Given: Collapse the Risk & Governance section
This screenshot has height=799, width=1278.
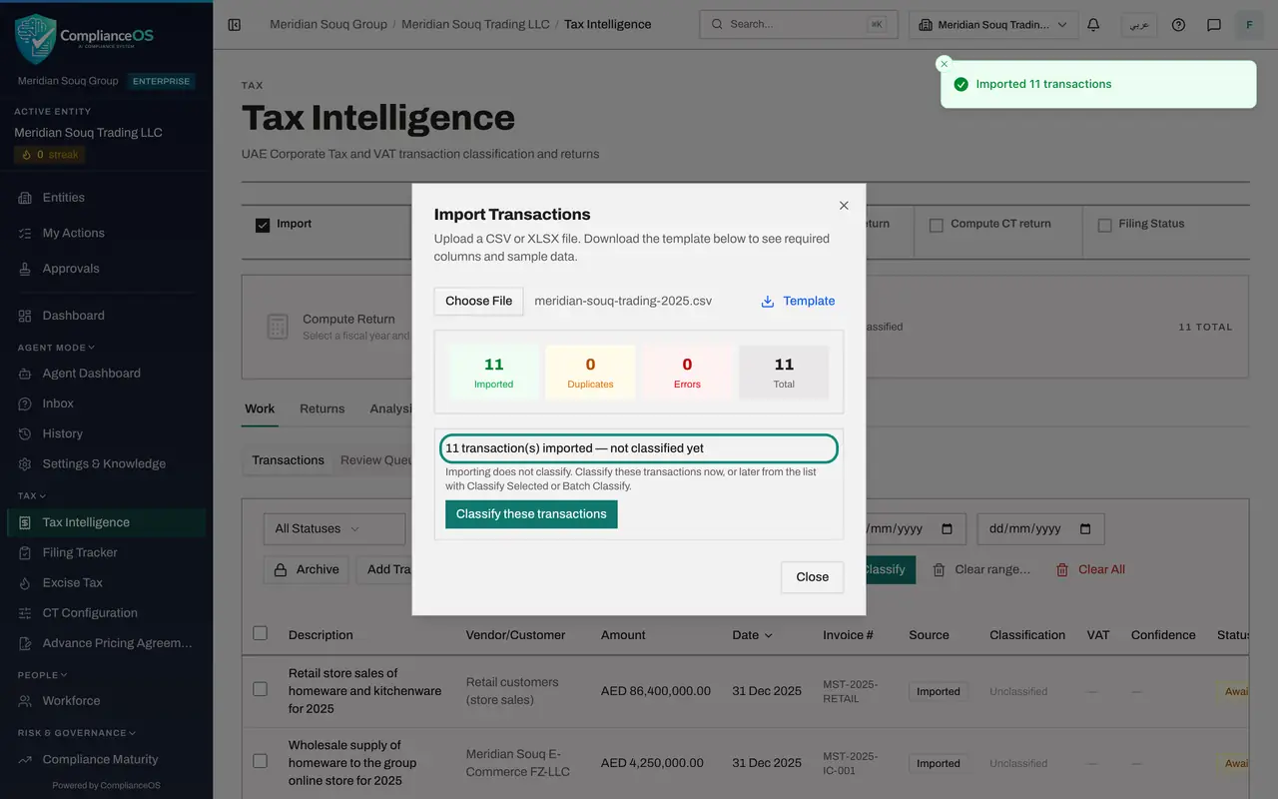Looking at the screenshot, I should pyautogui.click(x=76, y=733).
